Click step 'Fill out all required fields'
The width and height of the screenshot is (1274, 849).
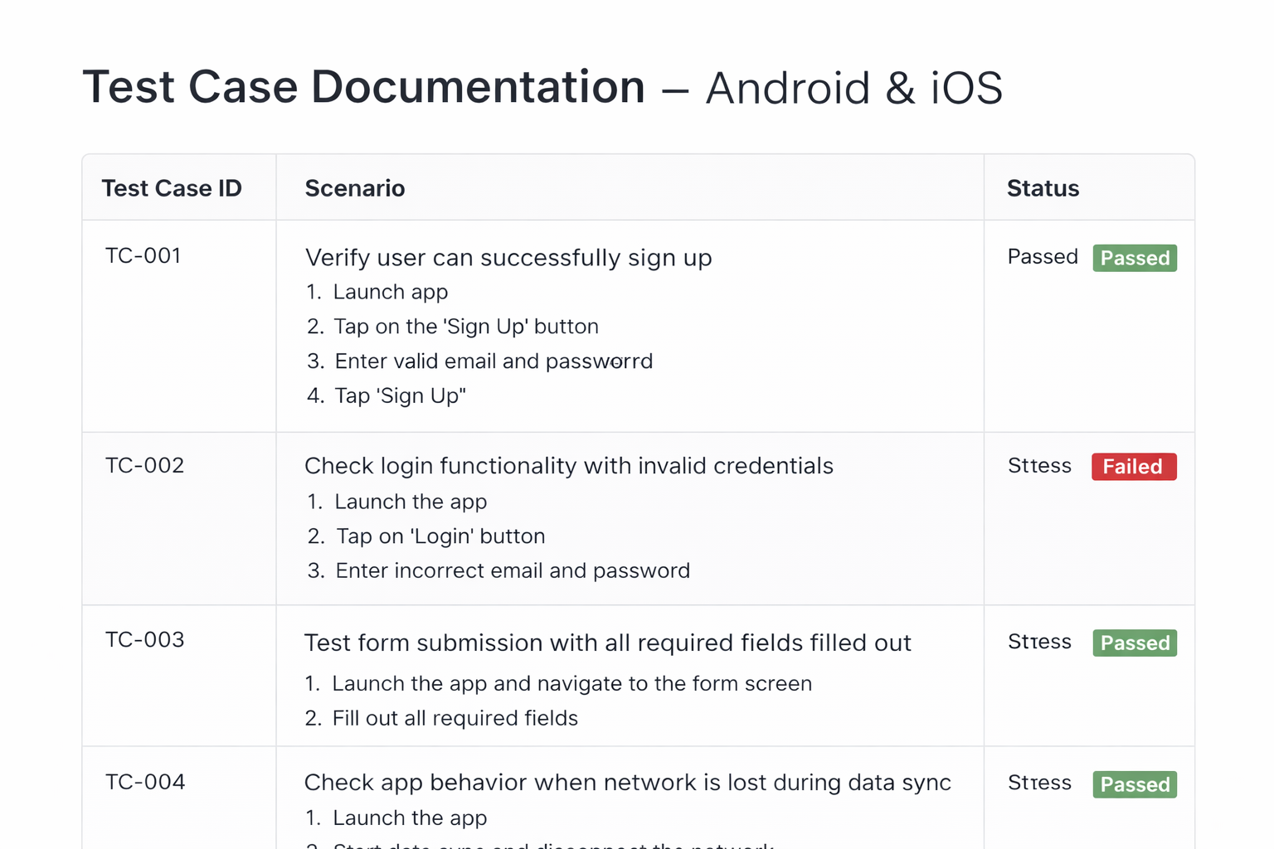tap(455, 718)
